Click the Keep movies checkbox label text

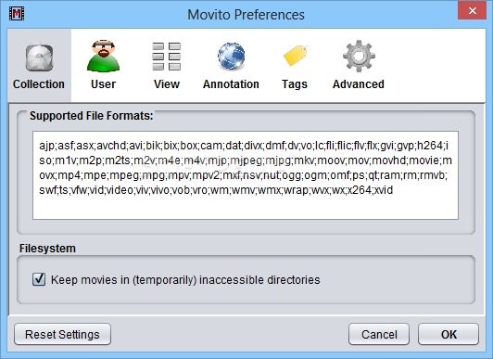185,280
